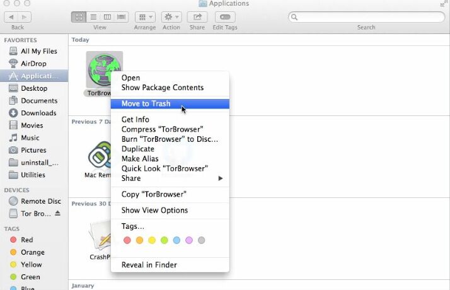The height and width of the screenshot is (290, 450).
Task: Open Documents in sidebar
Action: [34, 100]
